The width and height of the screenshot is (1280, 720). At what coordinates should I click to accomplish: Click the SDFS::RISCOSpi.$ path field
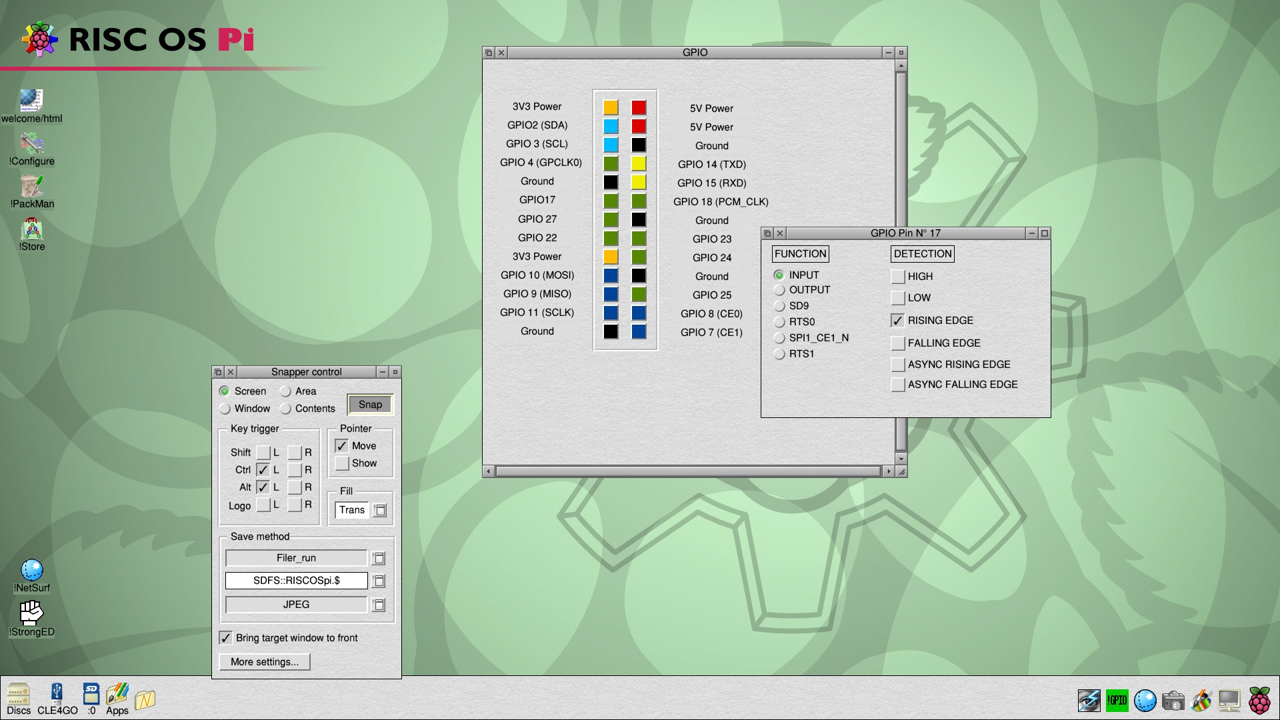[x=296, y=581]
